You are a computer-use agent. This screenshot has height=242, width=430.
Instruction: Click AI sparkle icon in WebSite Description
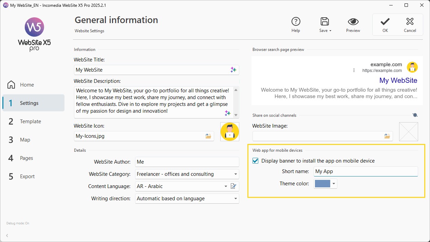tap(228, 113)
